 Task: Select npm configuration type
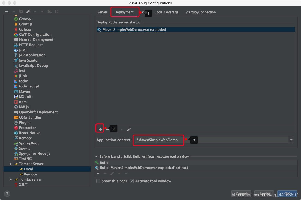[23, 102]
